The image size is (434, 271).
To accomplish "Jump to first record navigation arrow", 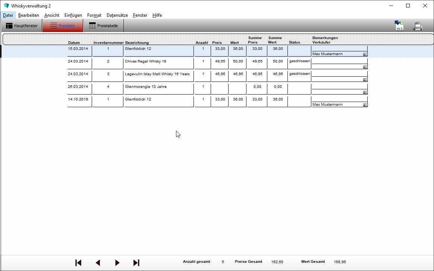I will pos(78,263).
